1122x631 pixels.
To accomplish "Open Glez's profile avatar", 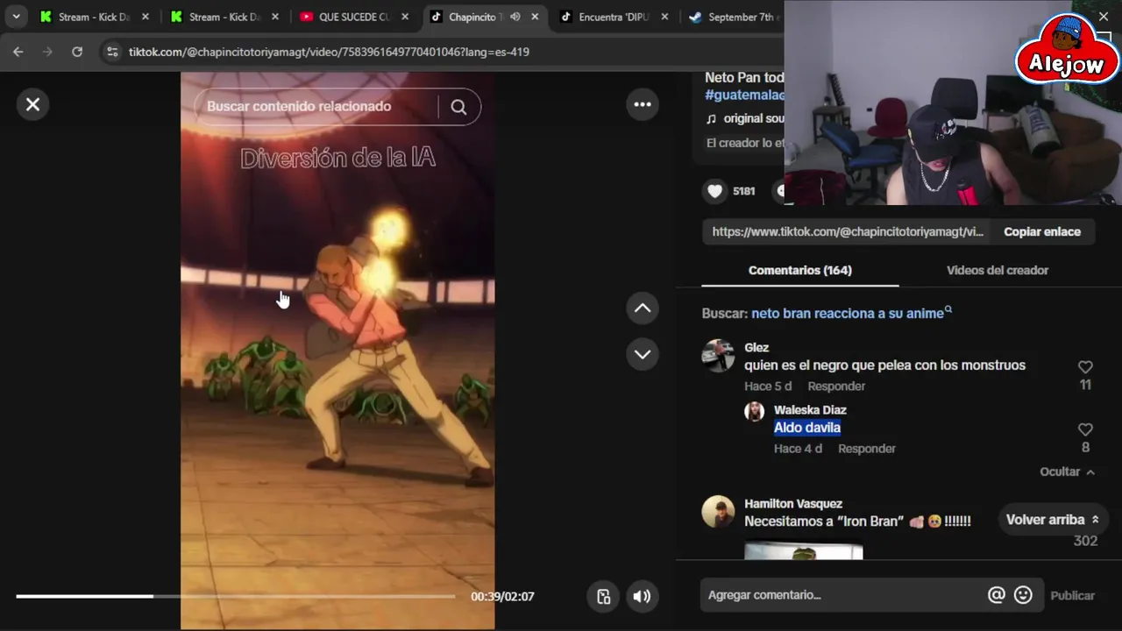I will click(718, 355).
